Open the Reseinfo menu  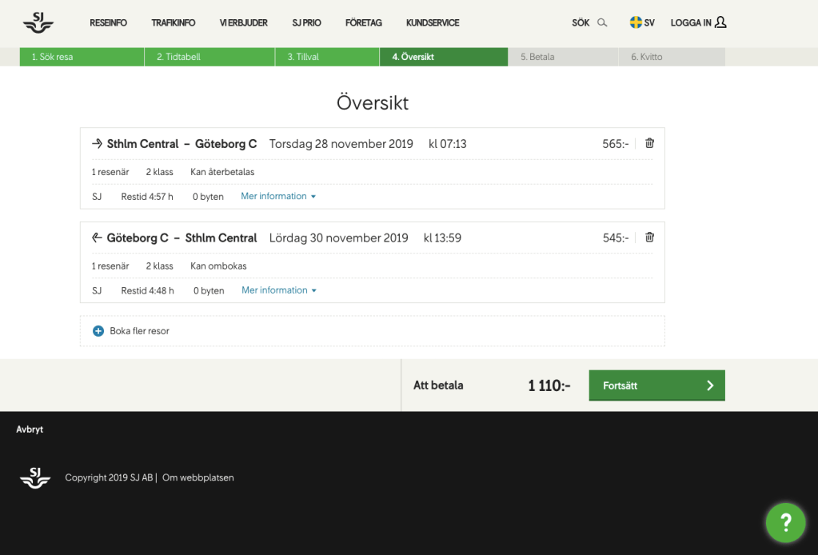pos(108,23)
